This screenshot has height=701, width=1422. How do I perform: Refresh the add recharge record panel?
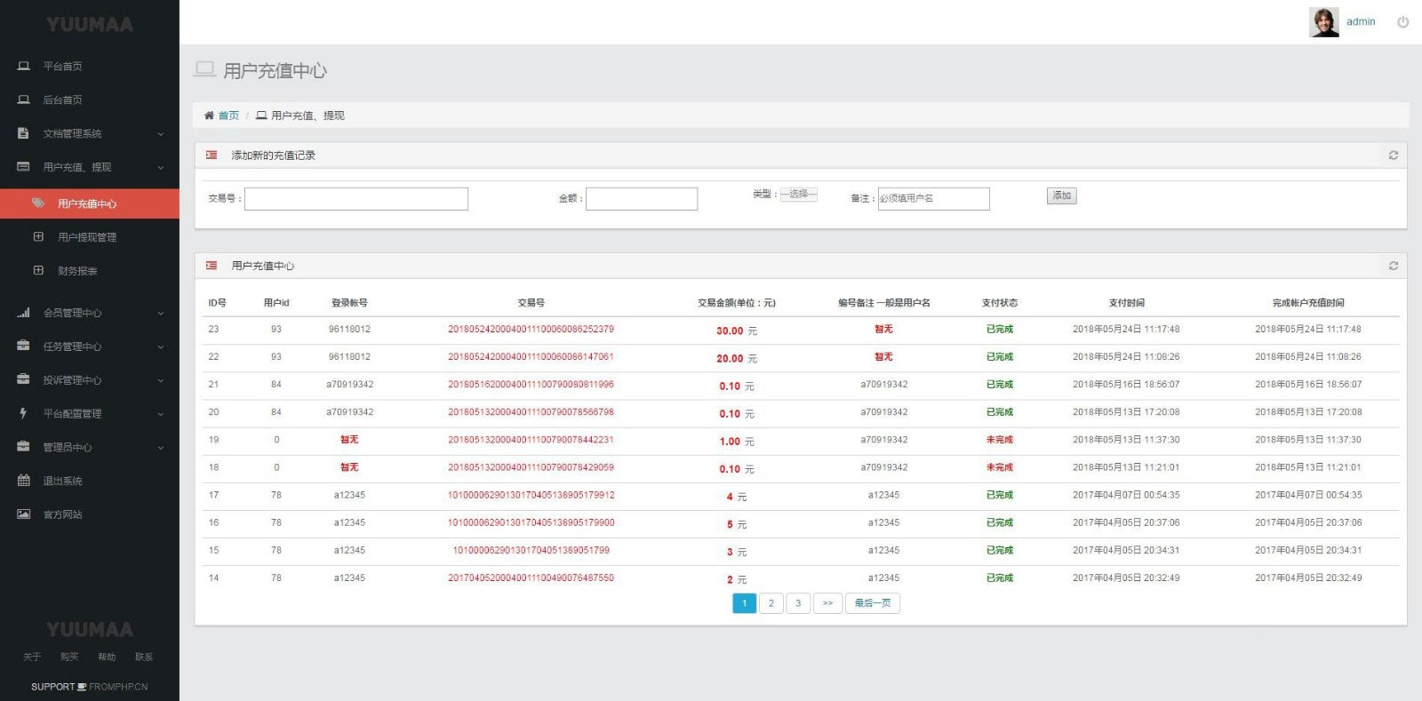click(1393, 155)
